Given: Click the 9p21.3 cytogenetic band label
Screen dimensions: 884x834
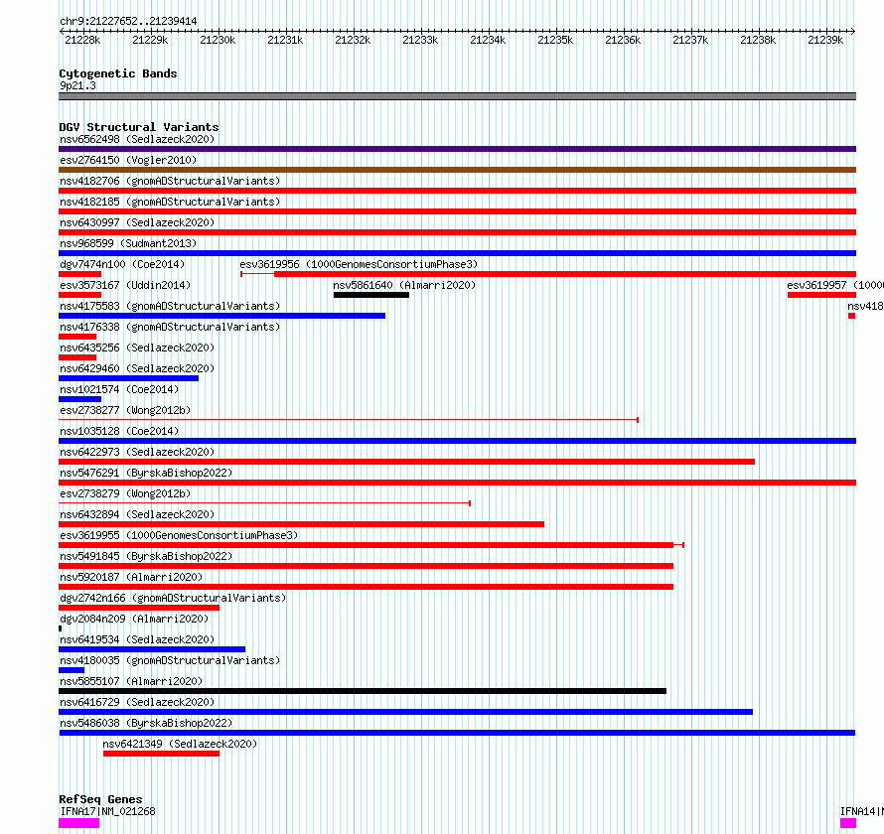Looking at the screenshot, I should (77, 85).
